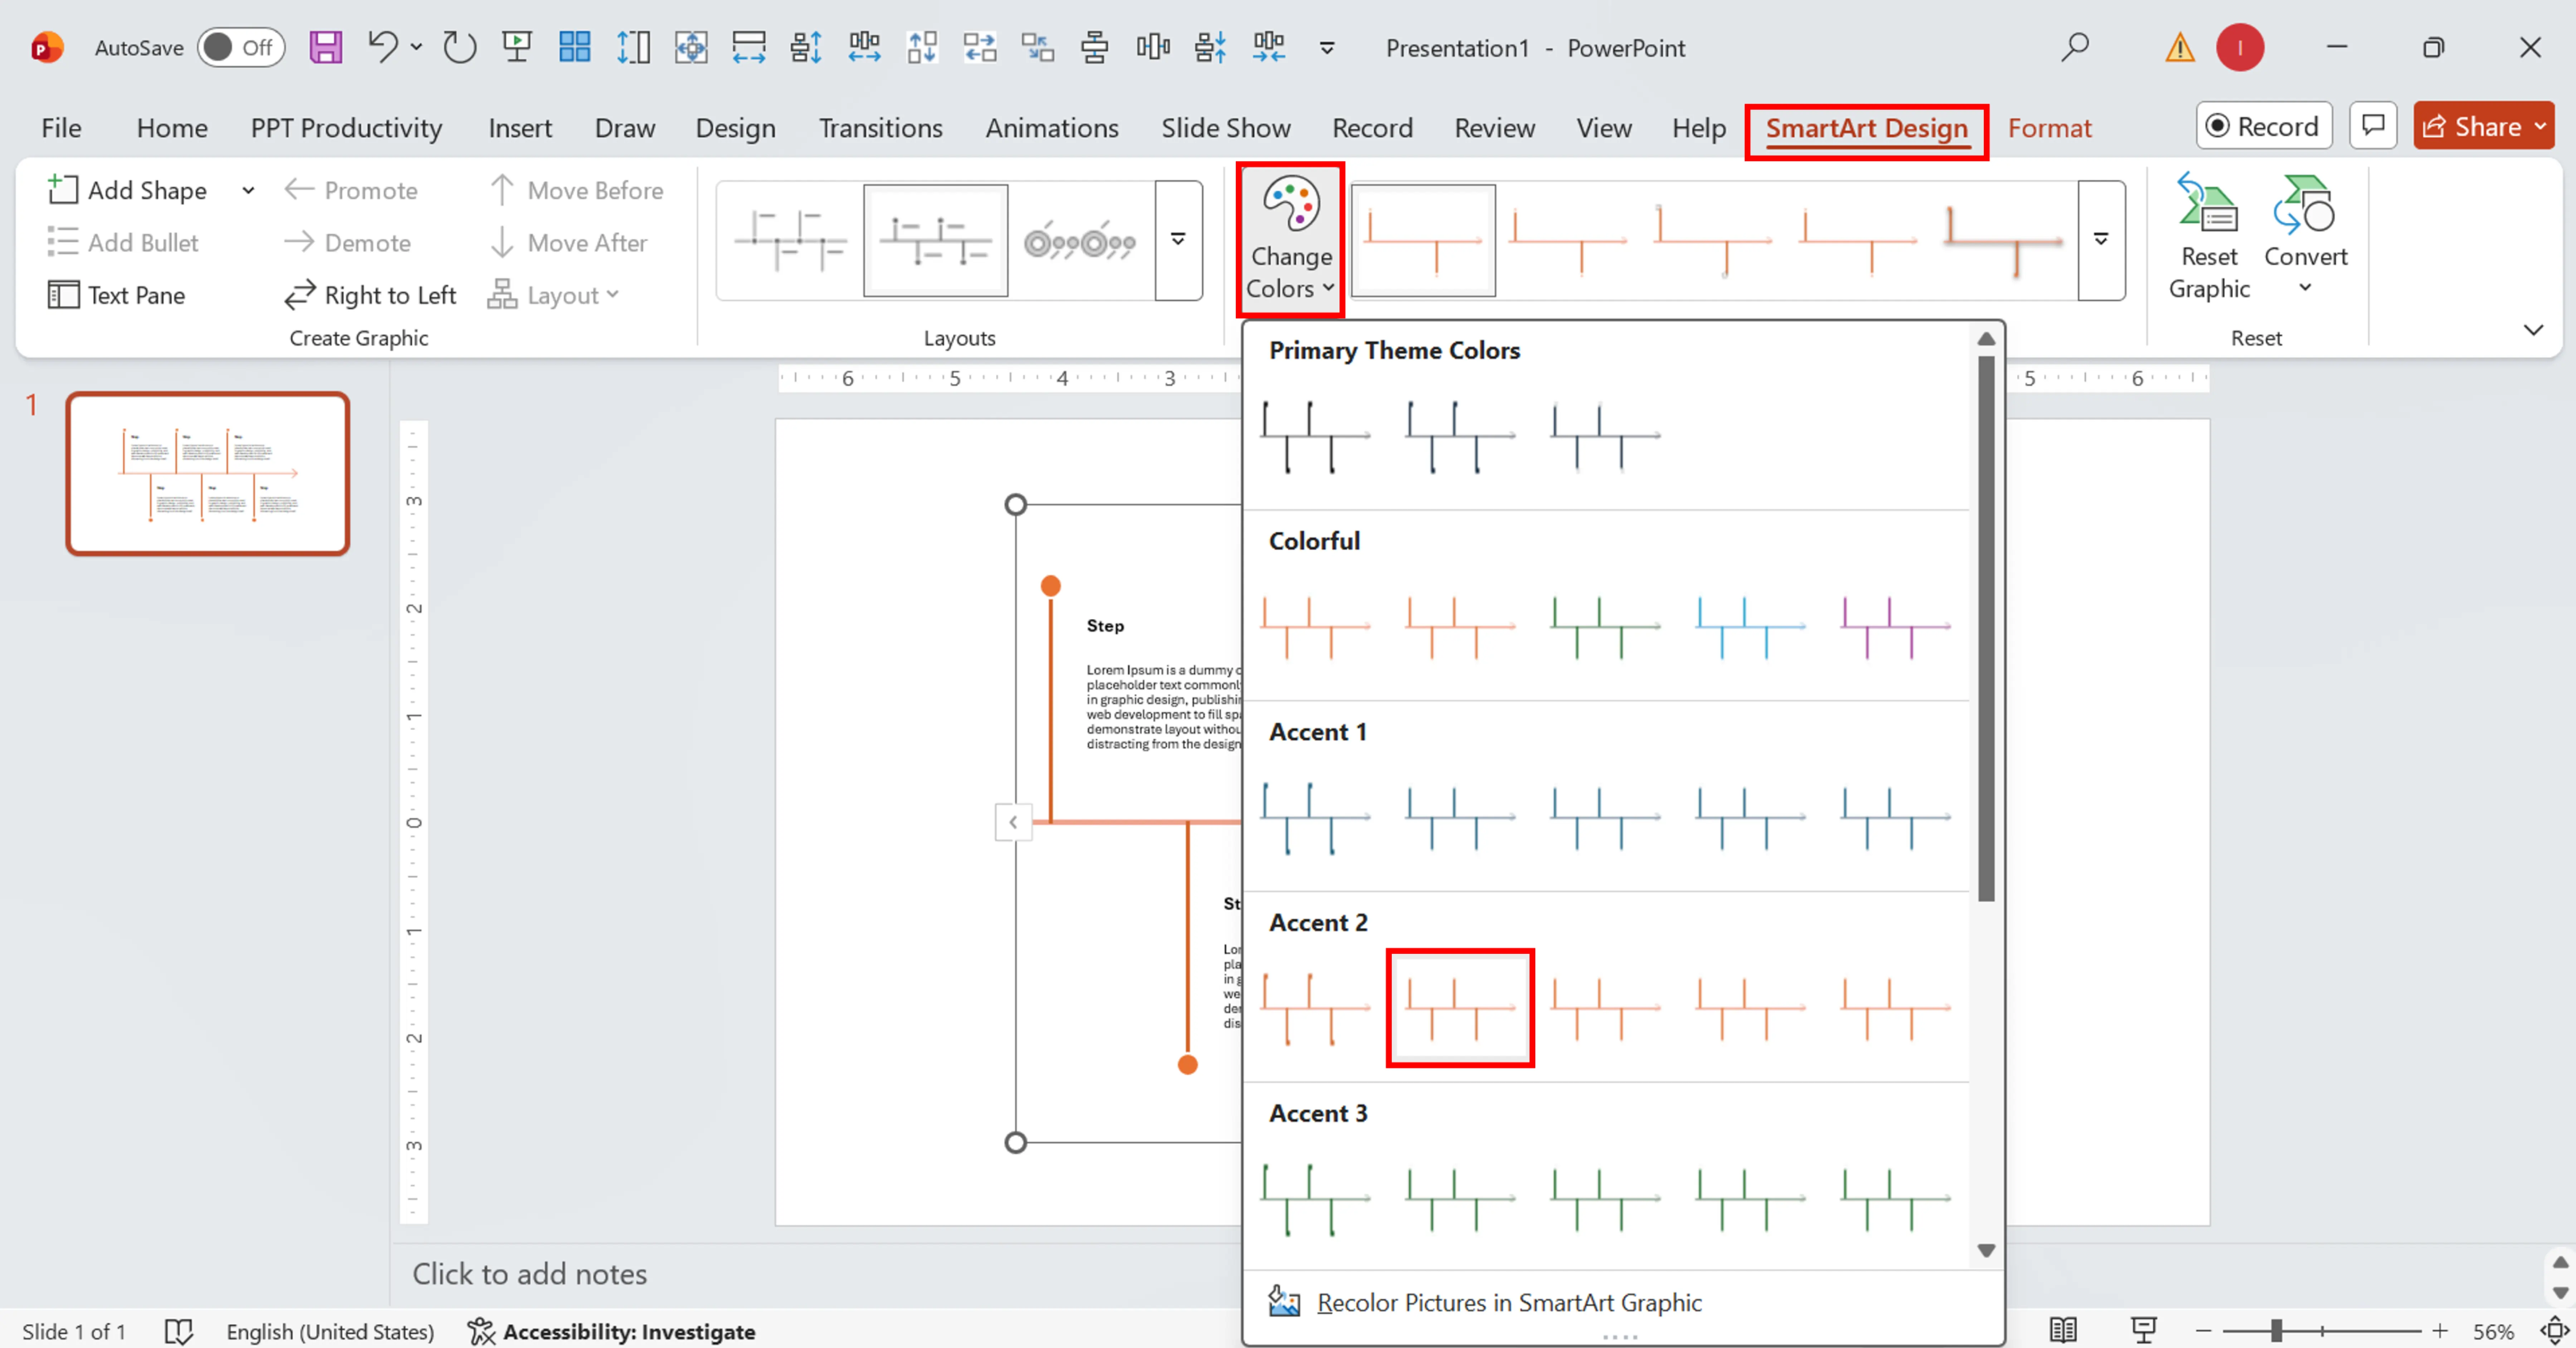This screenshot has height=1348, width=2576.
Task: Open the Comments pane icon
Action: coord(2373,126)
